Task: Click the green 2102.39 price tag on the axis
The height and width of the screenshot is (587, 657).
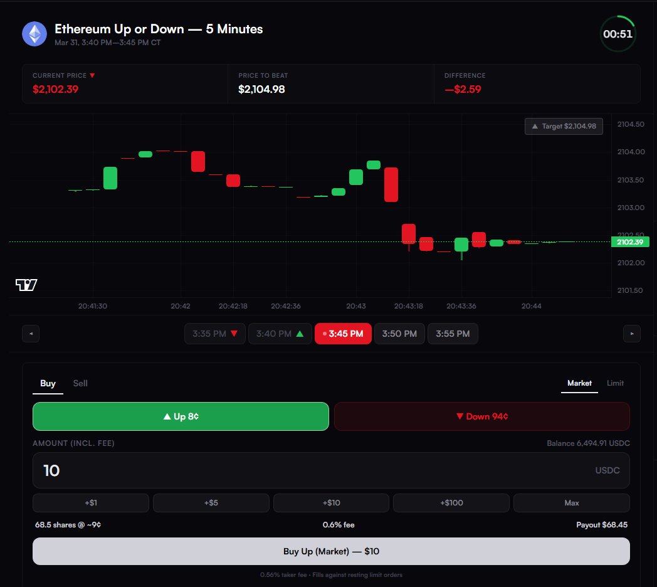Action: tap(629, 241)
